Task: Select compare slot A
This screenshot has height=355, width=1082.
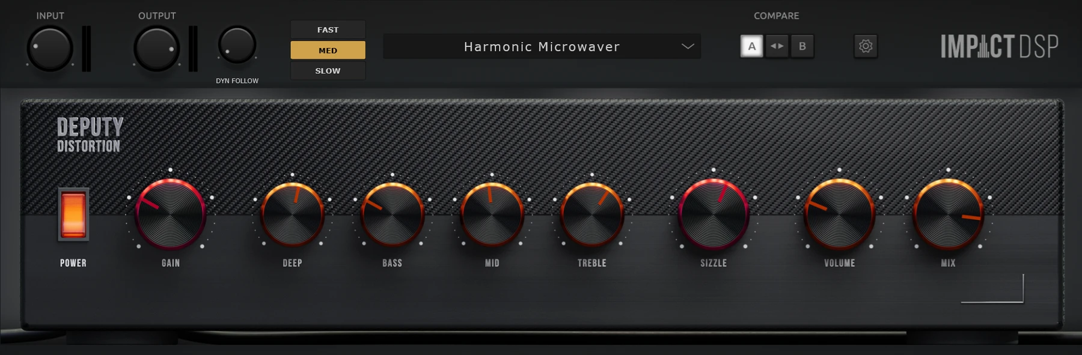Action: (x=751, y=46)
